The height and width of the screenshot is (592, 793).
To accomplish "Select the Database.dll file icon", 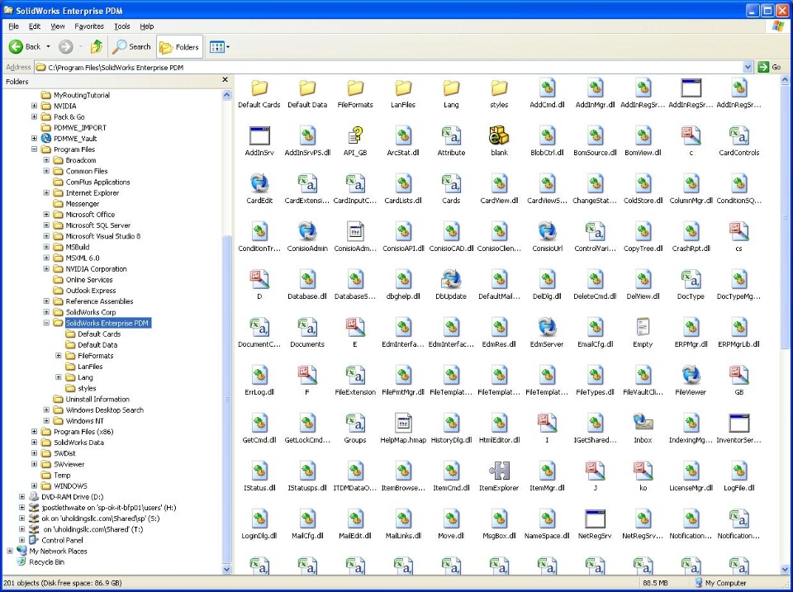I will coord(307,280).
